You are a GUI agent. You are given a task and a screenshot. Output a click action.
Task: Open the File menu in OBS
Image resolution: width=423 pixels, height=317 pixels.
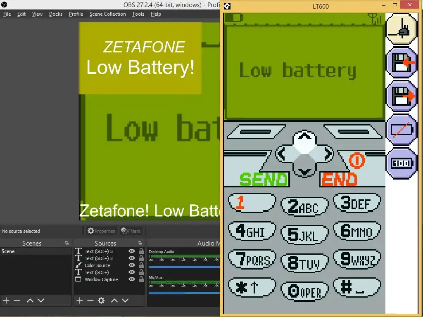pyautogui.click(x=7, y=14)
